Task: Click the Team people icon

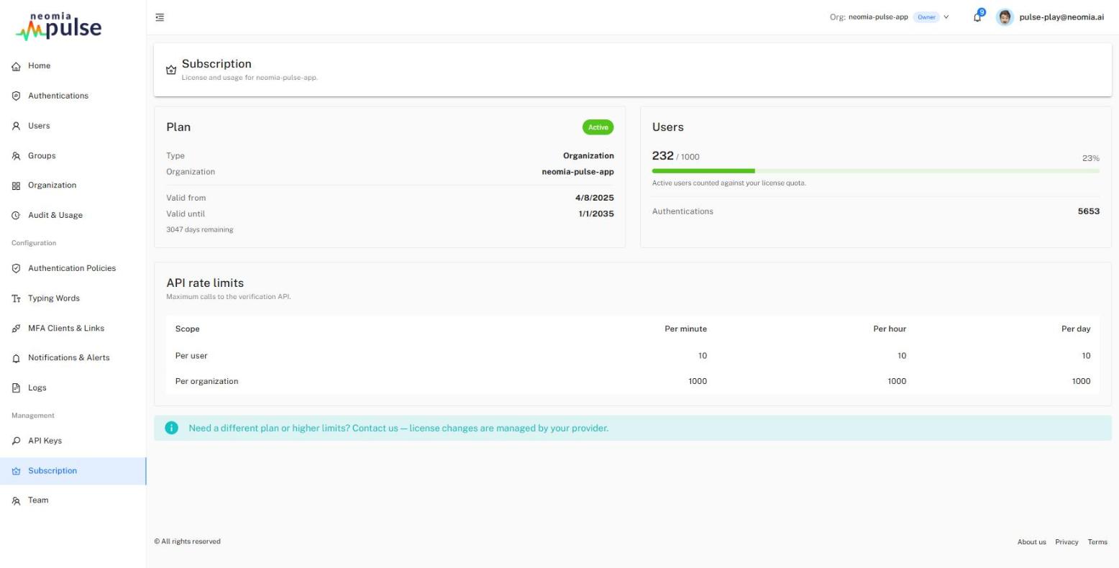Action: (16, 500)
